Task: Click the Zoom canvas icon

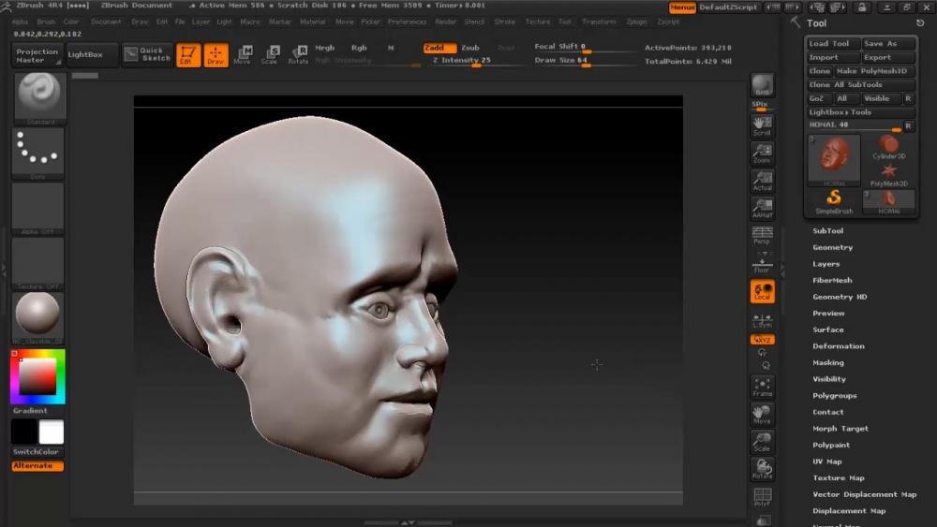Action: pyautogui.click(x=762, y=153)
